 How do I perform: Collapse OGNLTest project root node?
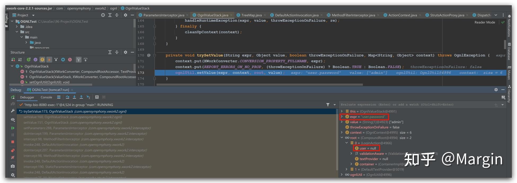pyautogui.click(x=12, y=21)
